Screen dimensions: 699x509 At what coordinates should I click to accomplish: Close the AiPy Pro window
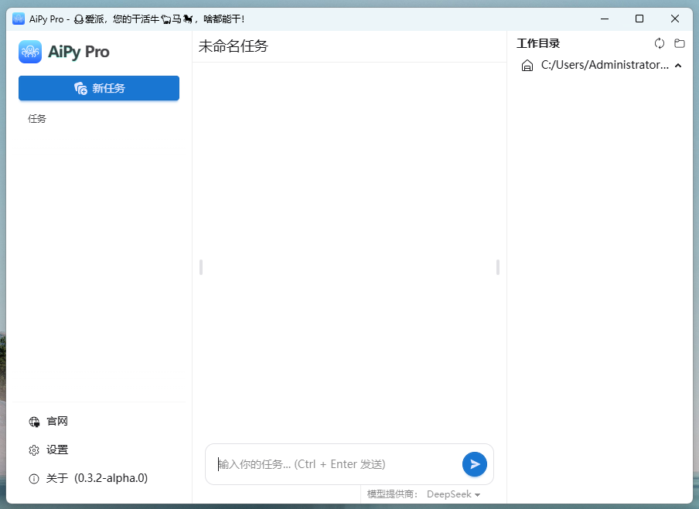point(675,19)
